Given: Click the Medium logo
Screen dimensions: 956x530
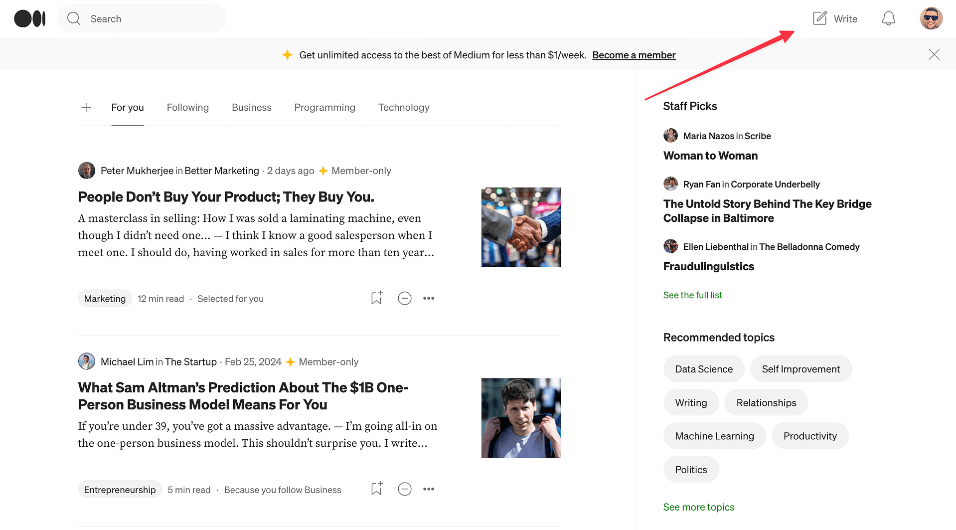Looking at the screenshot, I should pos(29,18).
